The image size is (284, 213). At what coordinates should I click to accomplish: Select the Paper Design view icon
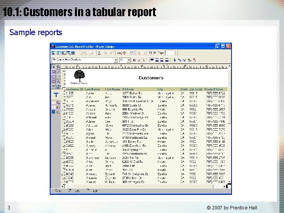coord(69,53)
